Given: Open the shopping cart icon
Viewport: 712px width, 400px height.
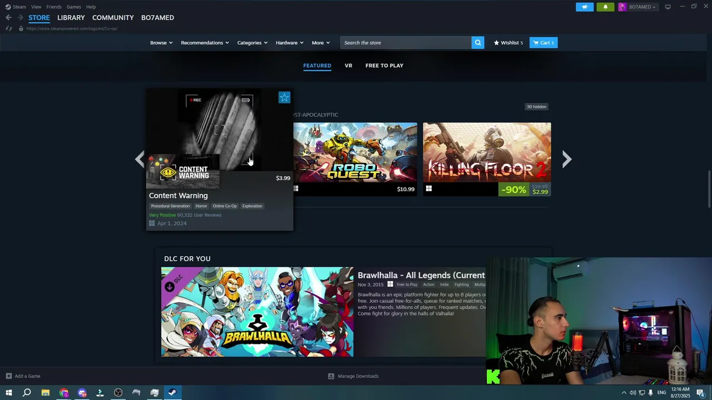Looking at the screenshot, I should 536,43.
